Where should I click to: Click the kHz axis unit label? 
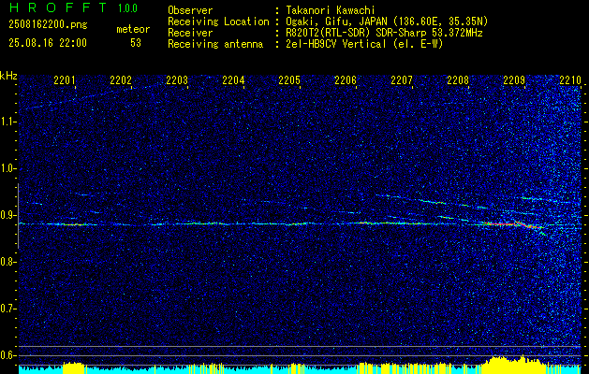coord(8,76)
